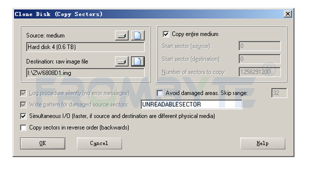The image size is (312, 177).
Task: Uncheck Copy entire medium checkbox
Action: click(166, 34)
